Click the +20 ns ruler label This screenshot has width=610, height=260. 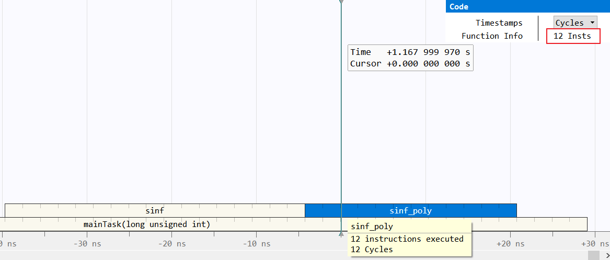(x=510, y=244)
